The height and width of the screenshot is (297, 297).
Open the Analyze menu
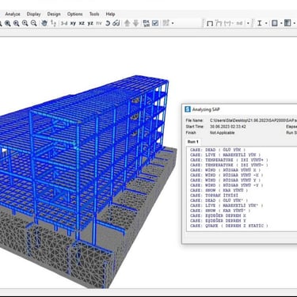(13, 14)
